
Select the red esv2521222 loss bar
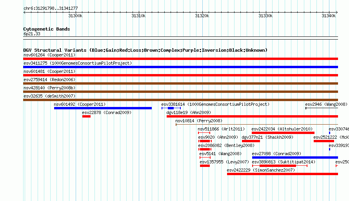point(324,141)
